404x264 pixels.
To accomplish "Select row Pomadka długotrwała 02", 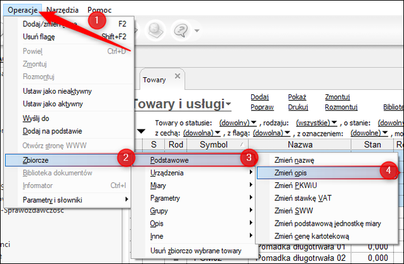I will click(301, 258).
